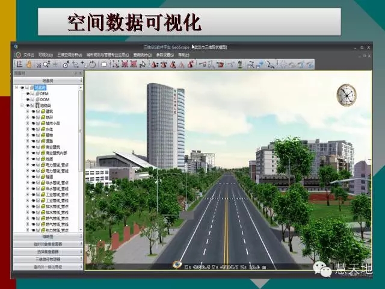Click the crosshair tool in toolbar
This screenshot has height=289, width=385.
pyautogui.click(x=55, y=64)
